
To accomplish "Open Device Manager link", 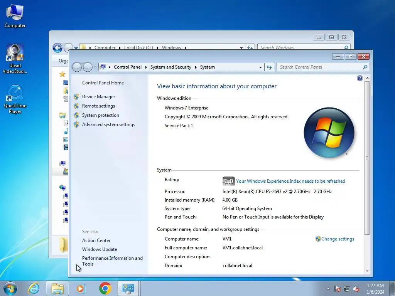I will coord(98,97).
